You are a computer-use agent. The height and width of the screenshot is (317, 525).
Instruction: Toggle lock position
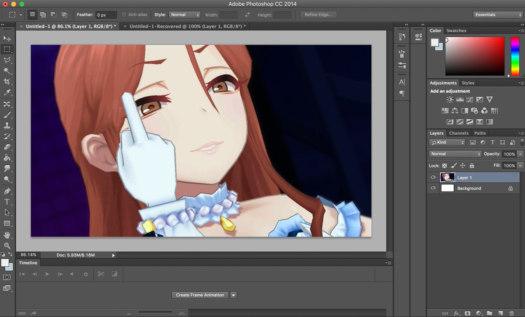click(462, 166)
